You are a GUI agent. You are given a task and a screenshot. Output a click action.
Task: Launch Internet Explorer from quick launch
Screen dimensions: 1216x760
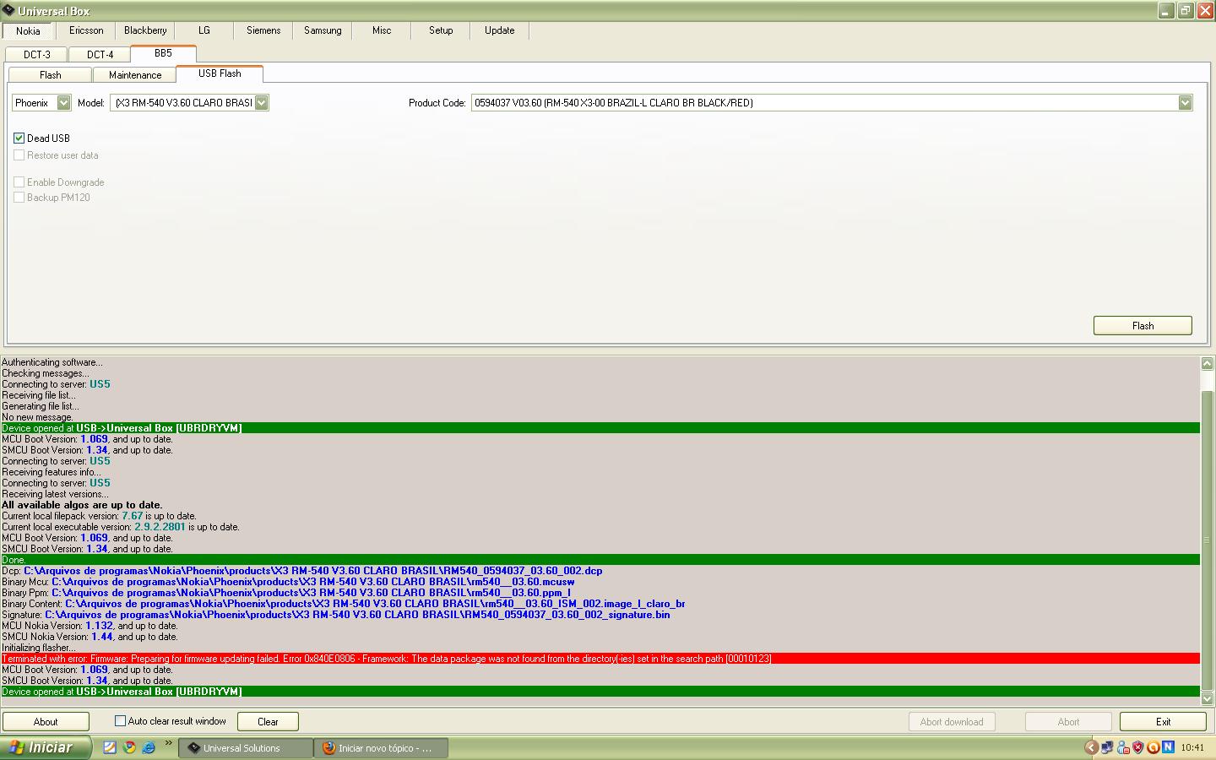[x=149, y=747]
